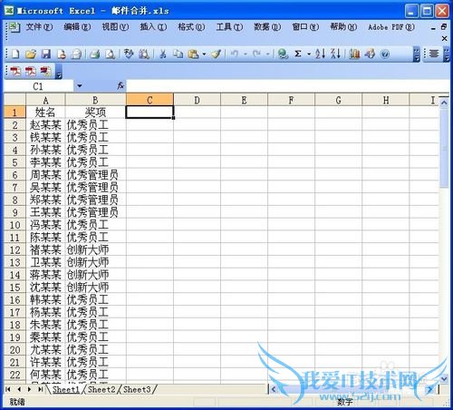The image size is (453, 410).
Task: Select row 6 header
Action: tap(14, 175)
